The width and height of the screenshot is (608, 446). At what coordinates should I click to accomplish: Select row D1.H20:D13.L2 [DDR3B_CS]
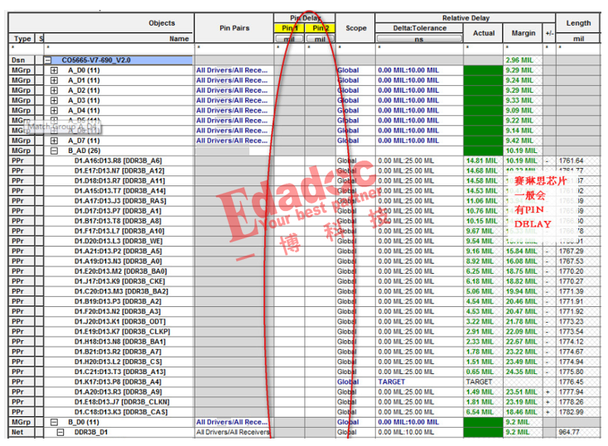pyautogui.click(x=118, y=362)
